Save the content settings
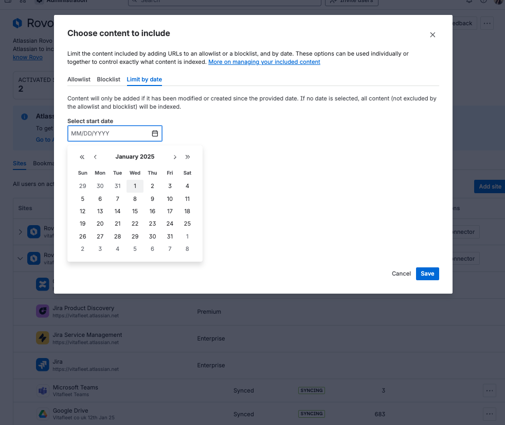This screenshot has height=425, width=505. pyautogui.click(x=427, y=274)
